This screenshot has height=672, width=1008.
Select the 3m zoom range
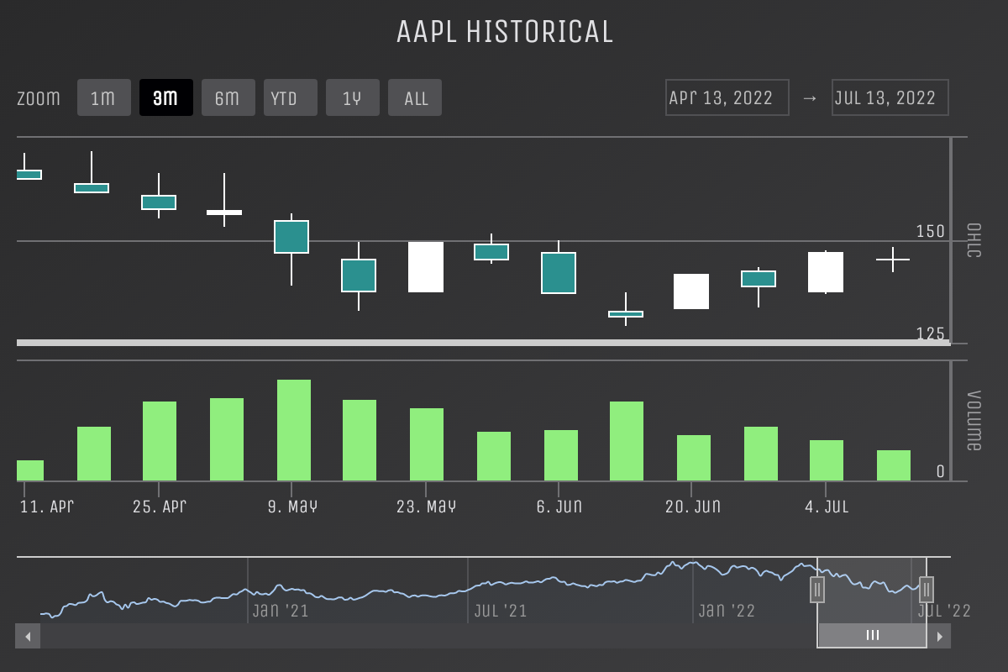(165, 97)
